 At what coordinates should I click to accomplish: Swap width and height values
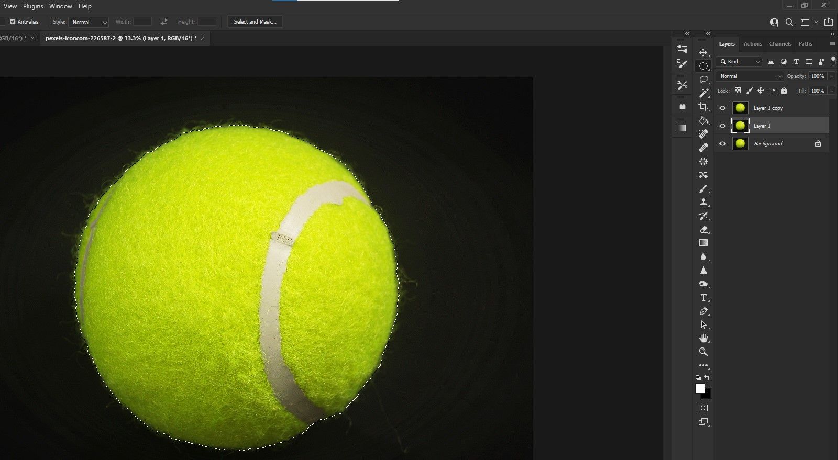point(164,22)
